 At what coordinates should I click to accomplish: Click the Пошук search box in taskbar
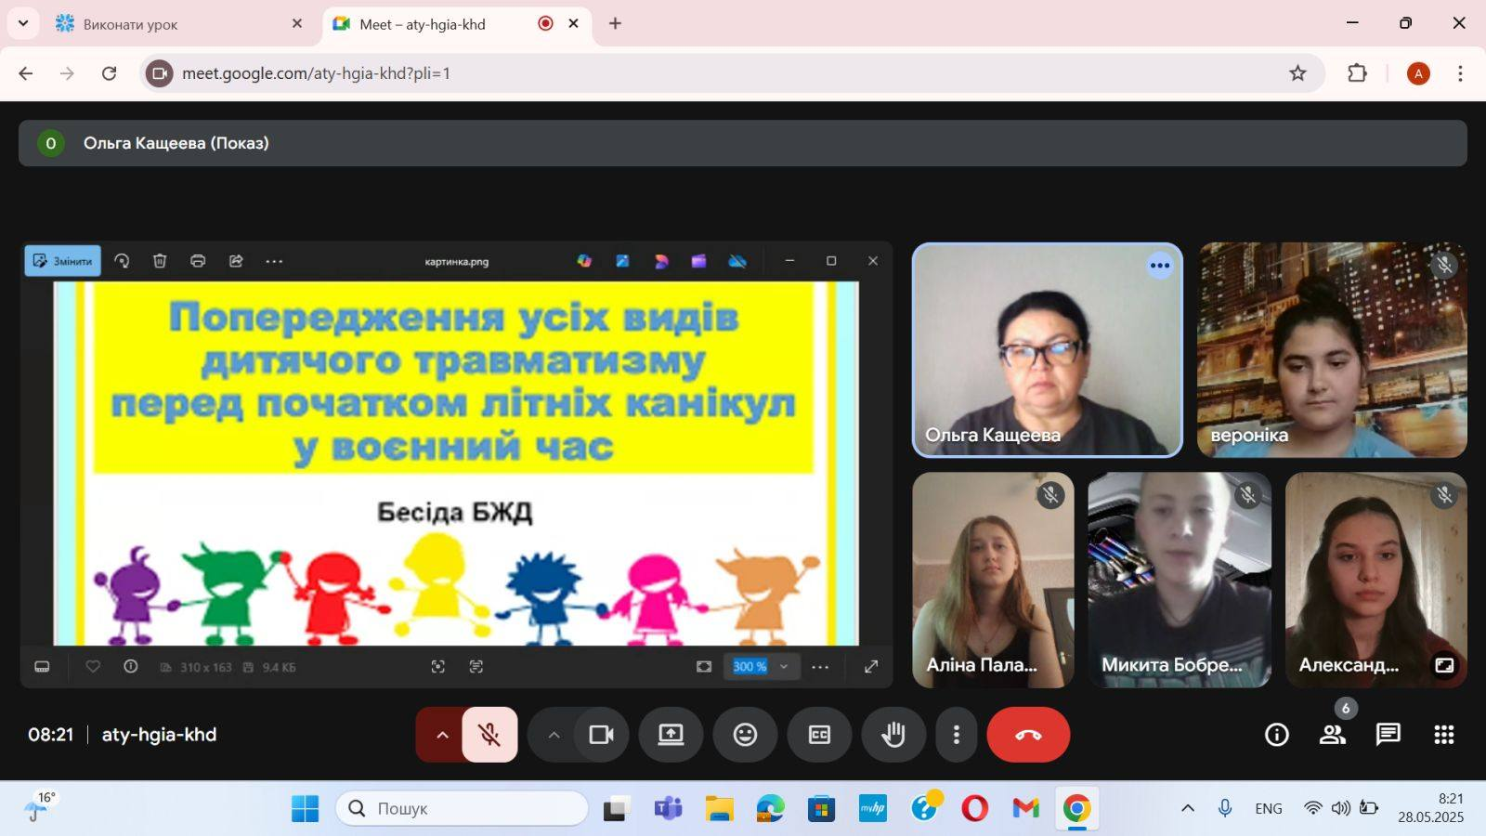463,808
